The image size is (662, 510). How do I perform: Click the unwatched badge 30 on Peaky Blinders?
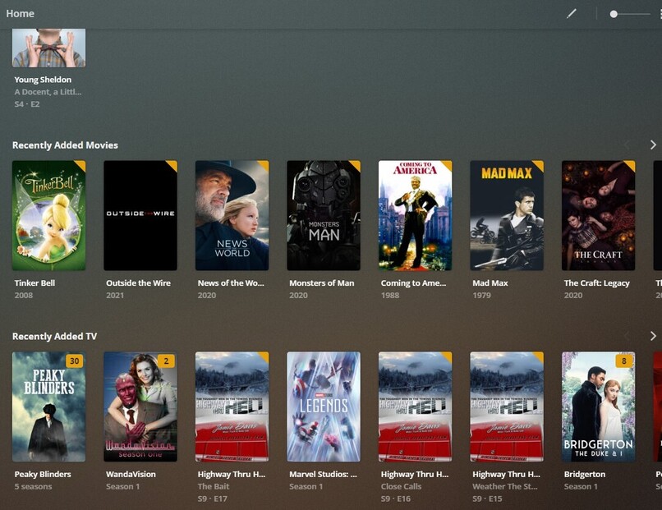(74, 361)
